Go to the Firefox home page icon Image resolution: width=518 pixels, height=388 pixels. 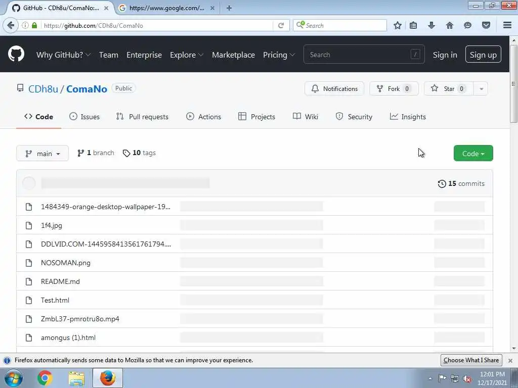(450, 25)
